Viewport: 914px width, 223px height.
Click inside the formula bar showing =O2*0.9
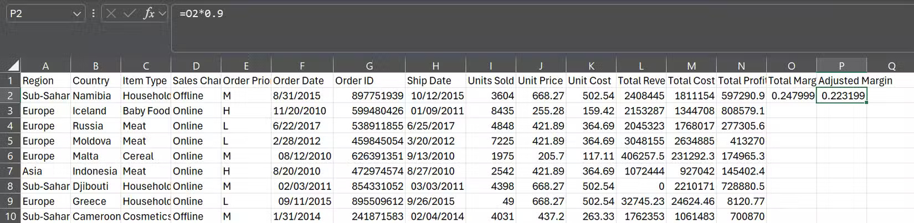(x=499, y=14)
